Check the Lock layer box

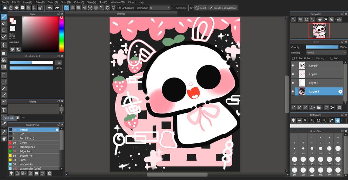click(332, 58)
